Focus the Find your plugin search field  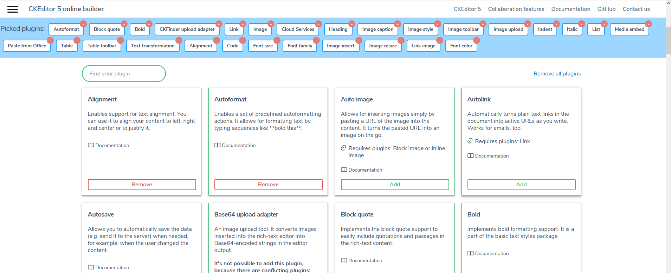coord(124,74)
